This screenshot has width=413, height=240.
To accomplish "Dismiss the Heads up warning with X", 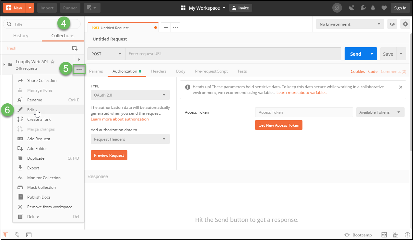I will 400,87.
